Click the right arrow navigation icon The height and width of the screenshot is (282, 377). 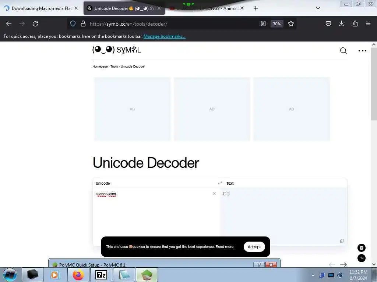pos(343,265)
